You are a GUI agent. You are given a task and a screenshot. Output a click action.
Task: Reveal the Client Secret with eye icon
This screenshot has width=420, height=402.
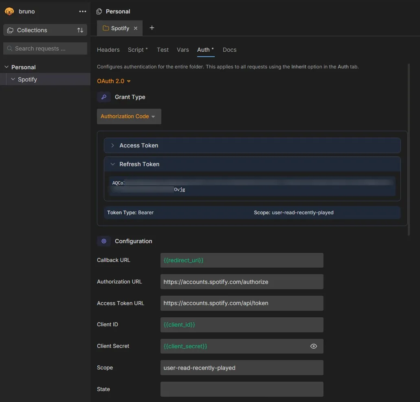point(314,346)
